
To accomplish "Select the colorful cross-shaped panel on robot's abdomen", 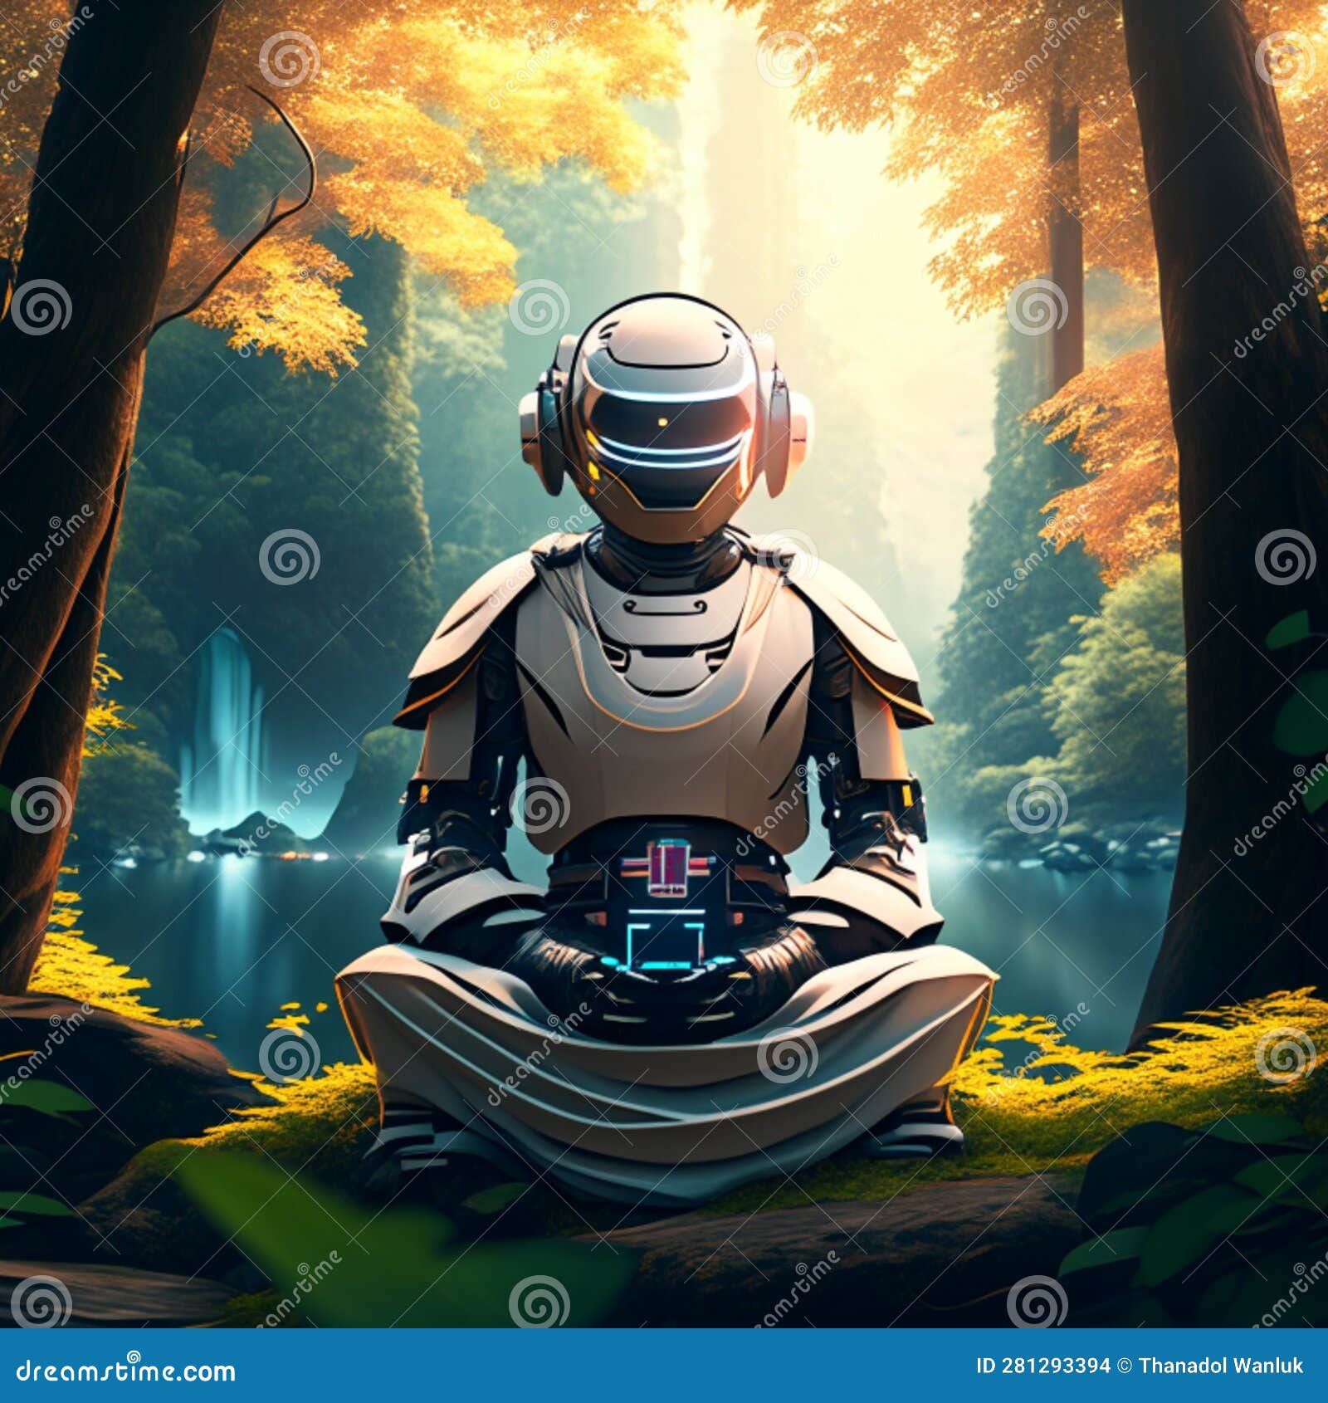I will 666,866.
